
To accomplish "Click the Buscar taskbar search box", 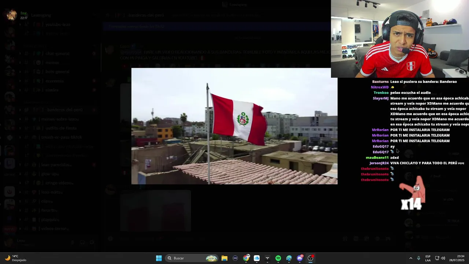I will tap(192, 258).
